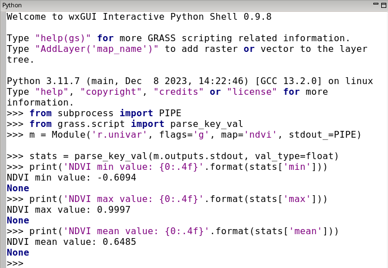
Task: Click the output 'NDVI max value: 0.9997'
Action: [69, 210]
